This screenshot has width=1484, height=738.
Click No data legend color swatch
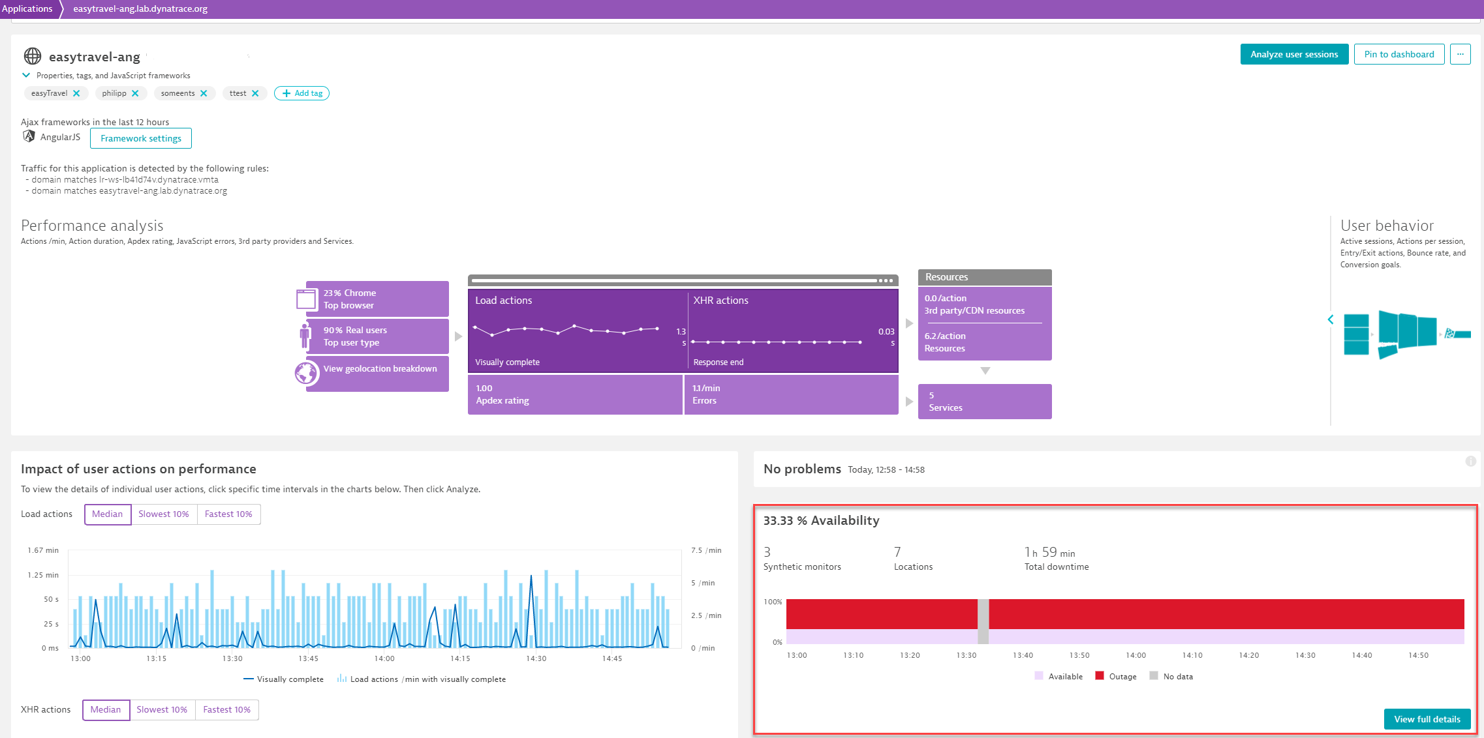[x=1154, y=676]
